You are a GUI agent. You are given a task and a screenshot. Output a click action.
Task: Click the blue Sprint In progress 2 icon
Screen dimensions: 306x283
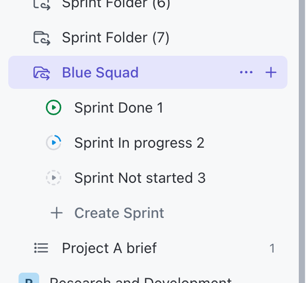tap(54, 143)
